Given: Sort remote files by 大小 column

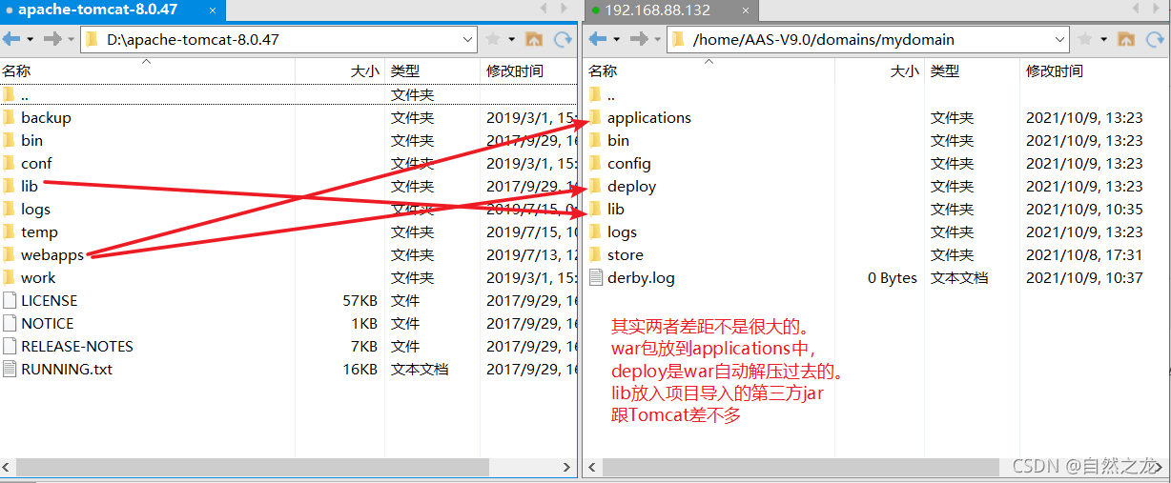Looking at the screenshot, I should click(880, 70).
